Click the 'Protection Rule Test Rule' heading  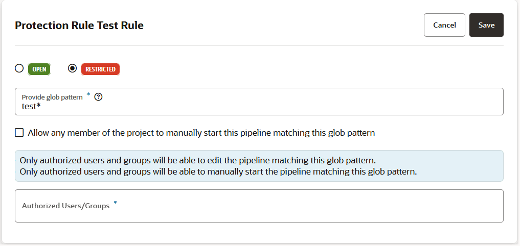(x=79, y=26)
